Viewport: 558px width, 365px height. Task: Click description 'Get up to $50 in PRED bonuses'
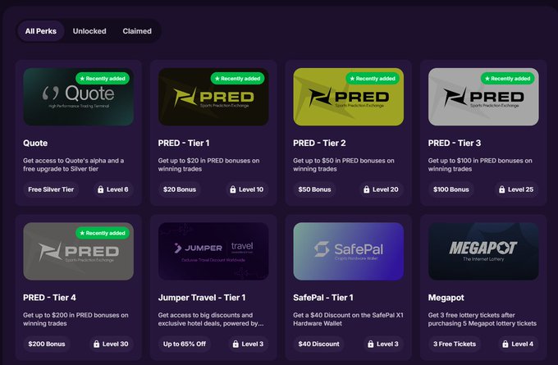(344, 164)
